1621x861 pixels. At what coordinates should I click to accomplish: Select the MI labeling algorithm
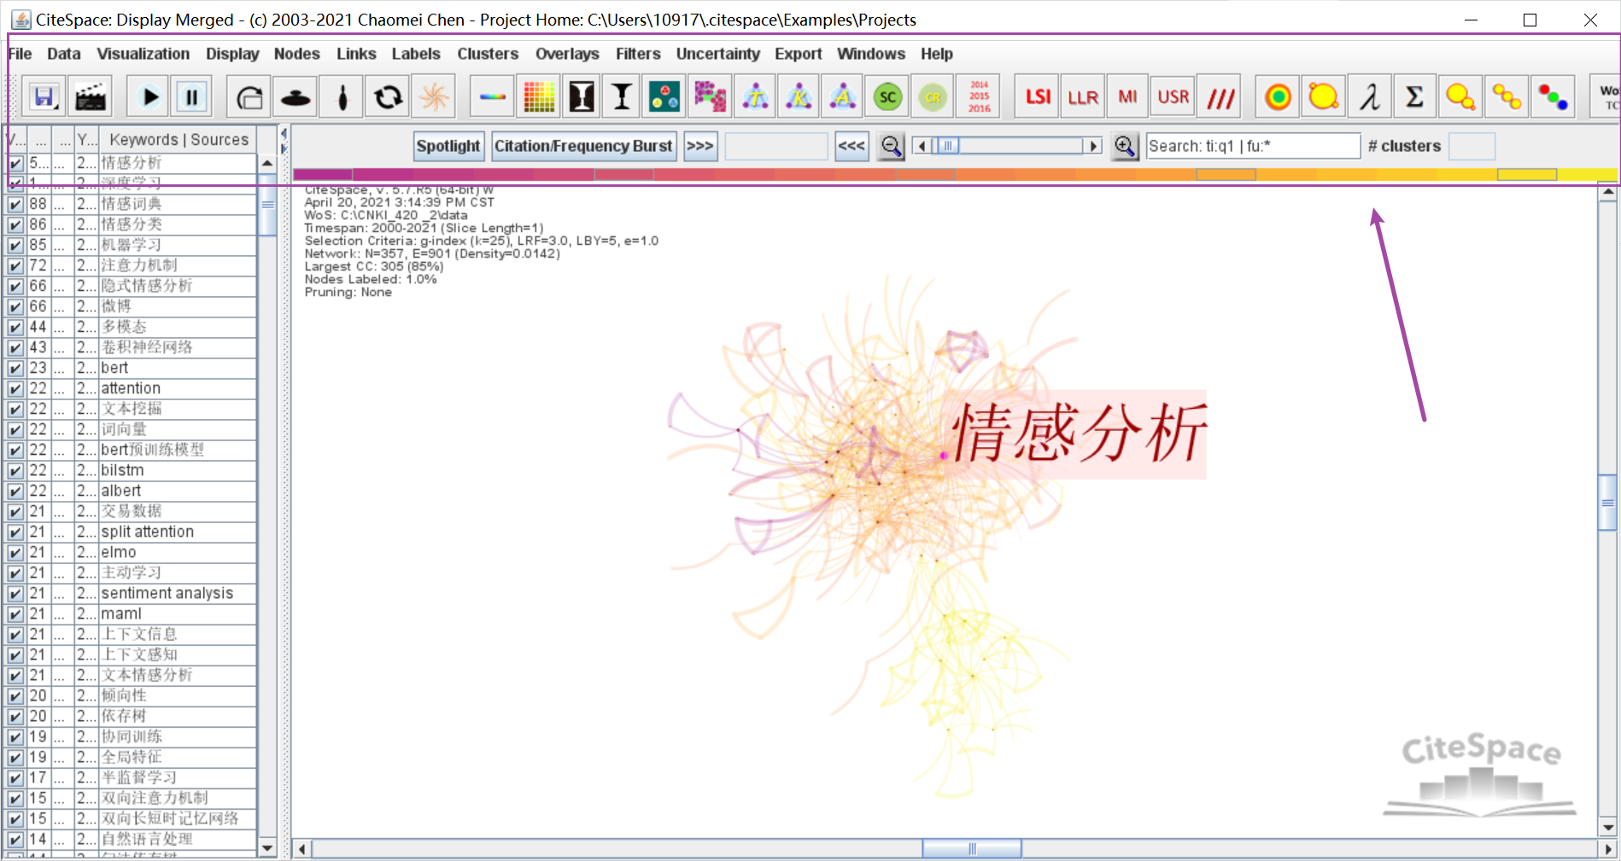click(1128, 97)
